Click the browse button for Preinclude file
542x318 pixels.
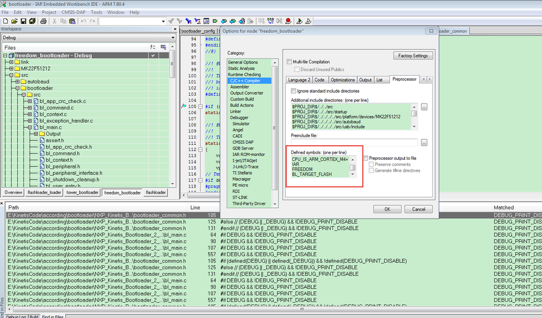tap(424, 142)
